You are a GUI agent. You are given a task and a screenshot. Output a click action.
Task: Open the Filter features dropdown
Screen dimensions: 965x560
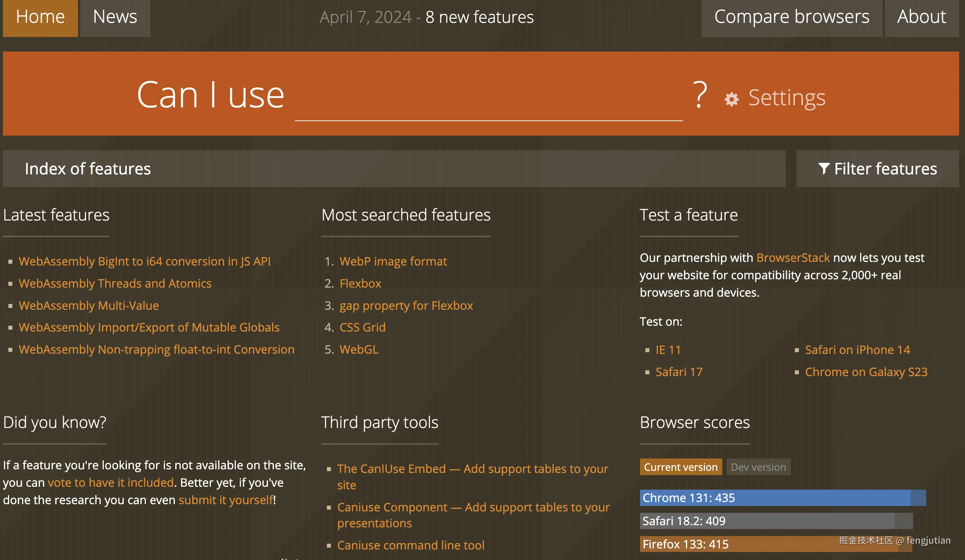click(x=877, y=169)
